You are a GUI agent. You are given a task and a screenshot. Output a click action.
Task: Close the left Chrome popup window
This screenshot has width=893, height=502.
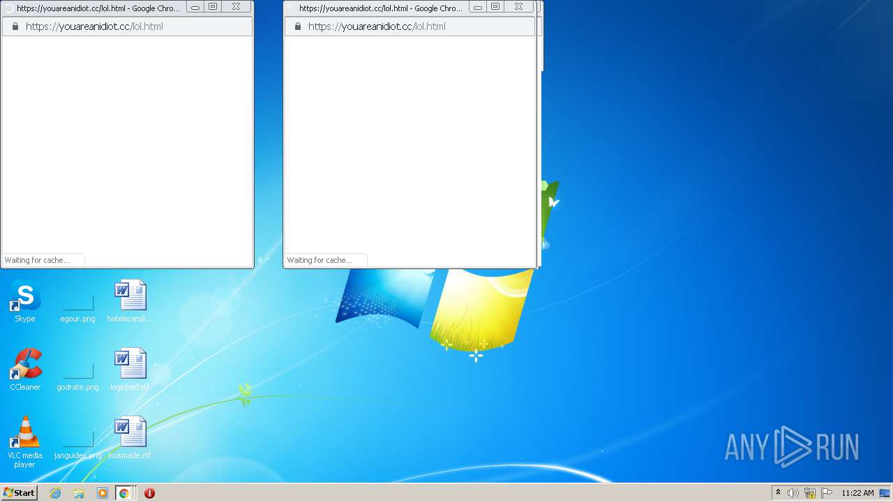(236, 7)
